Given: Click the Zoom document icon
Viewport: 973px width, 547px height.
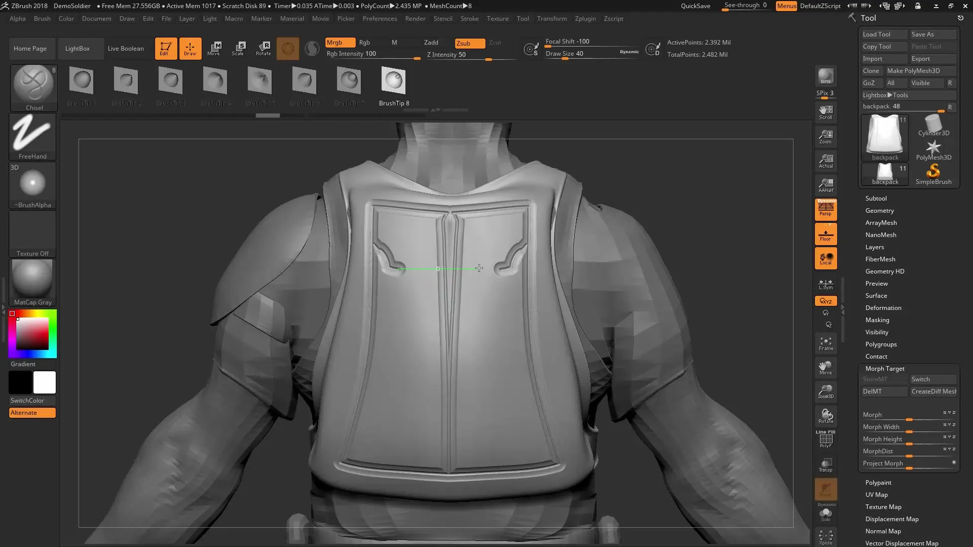Looking at the screenshot, I should pyautogui.click(x=826, y=136).
